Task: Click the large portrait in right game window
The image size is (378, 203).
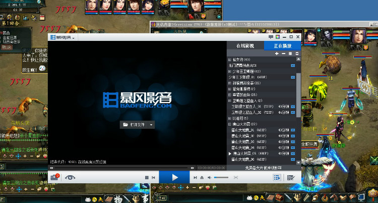Action: [358, 36]
